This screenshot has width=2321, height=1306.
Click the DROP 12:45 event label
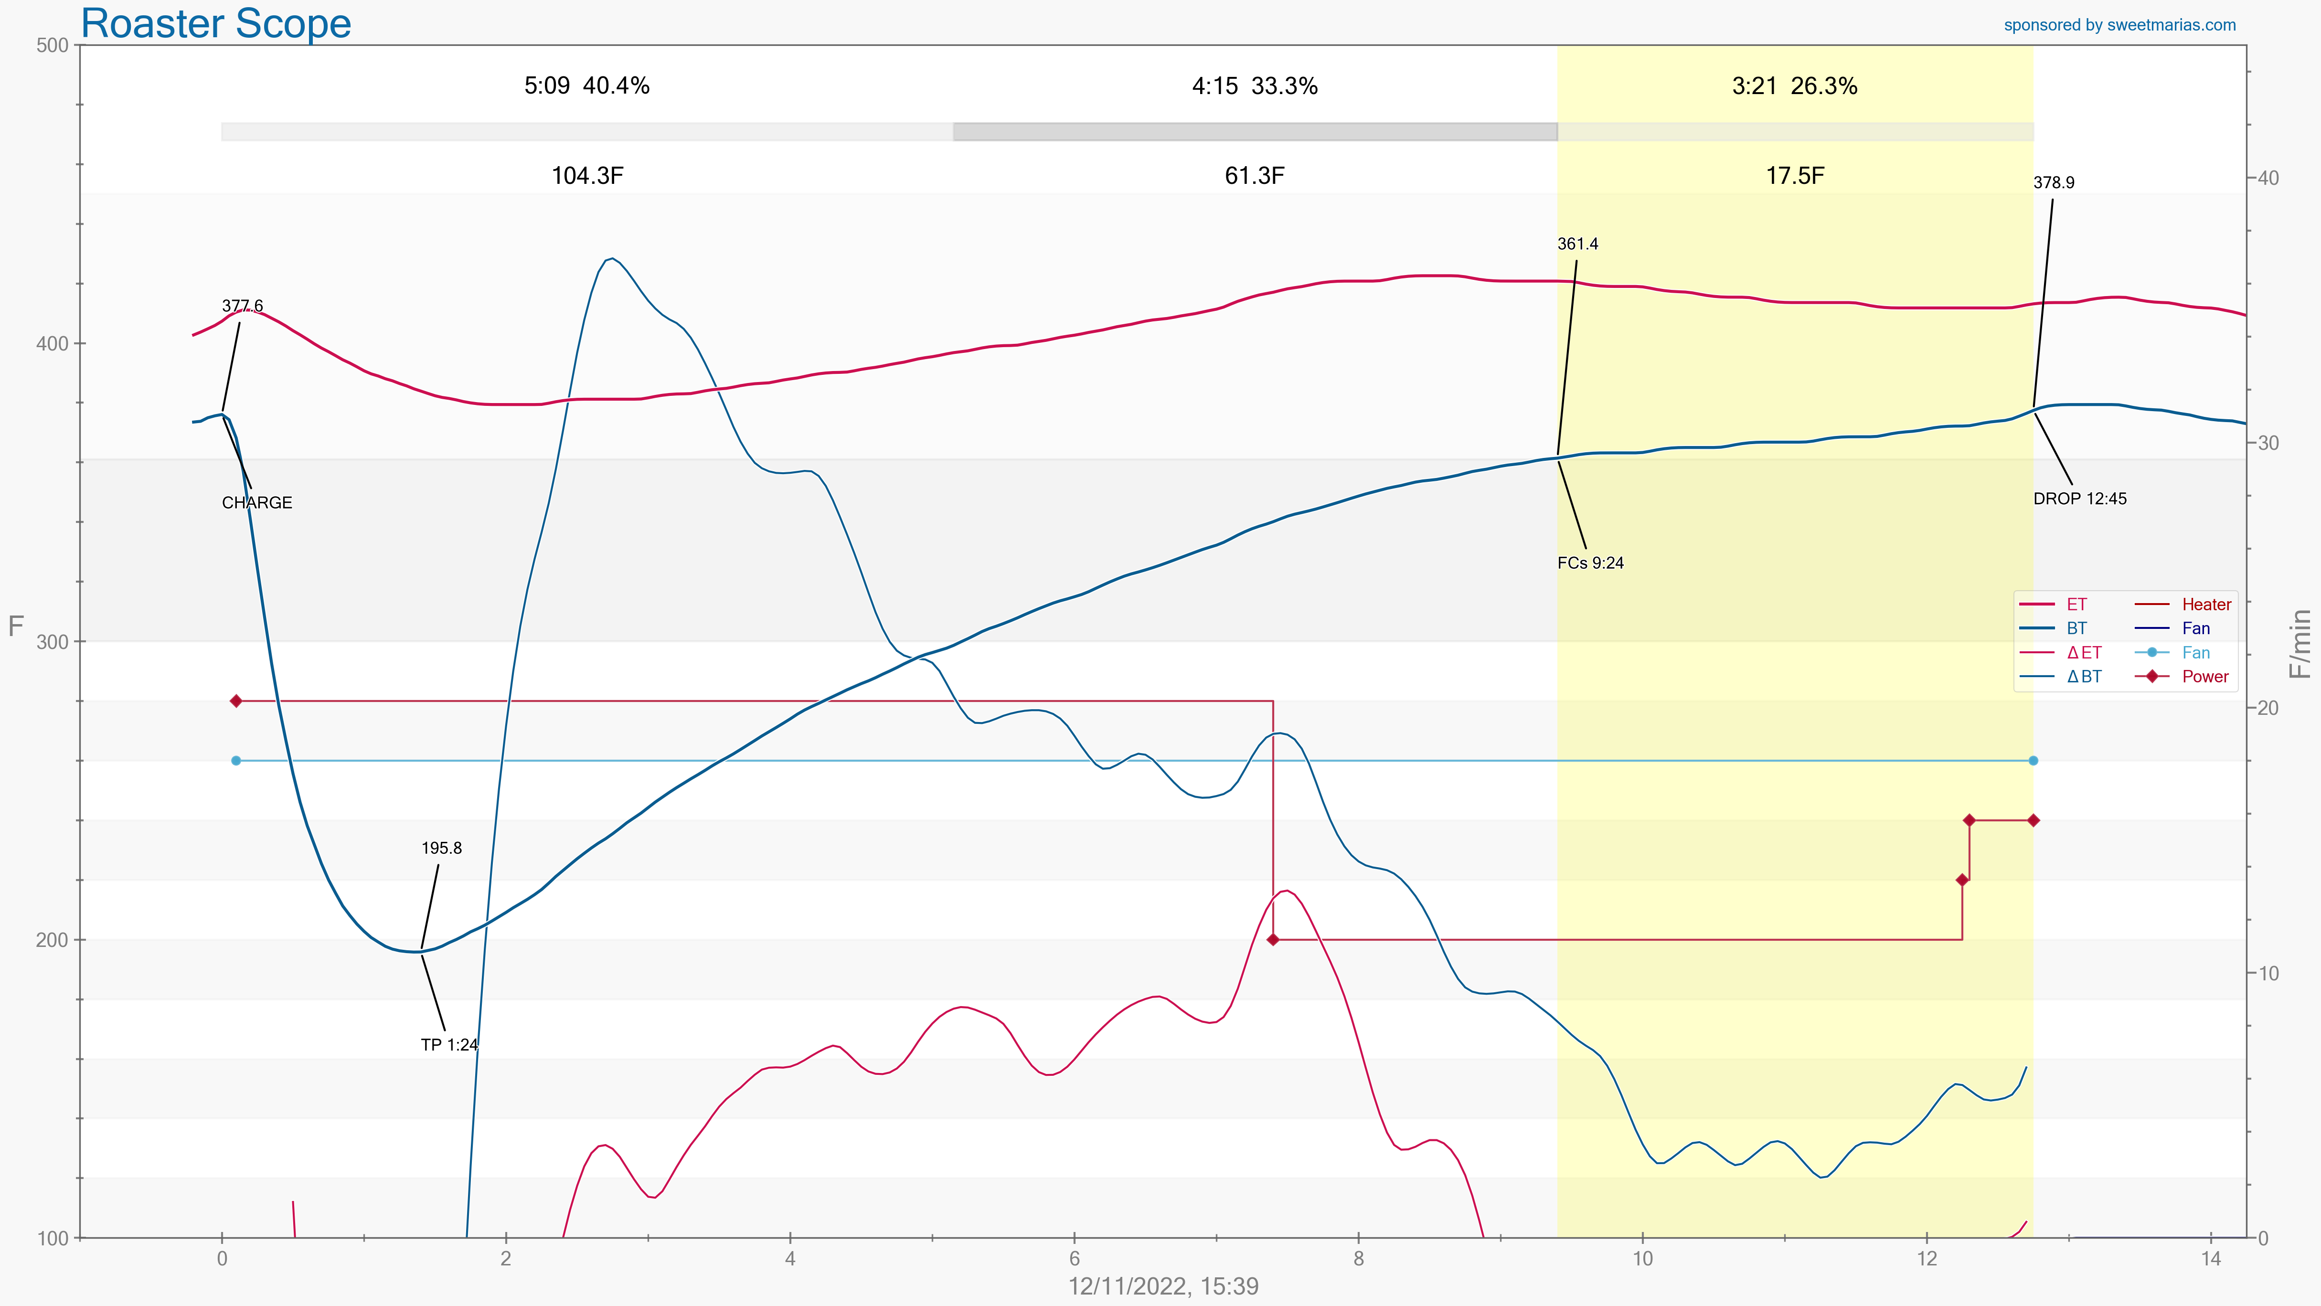[x=2079, y=499]
